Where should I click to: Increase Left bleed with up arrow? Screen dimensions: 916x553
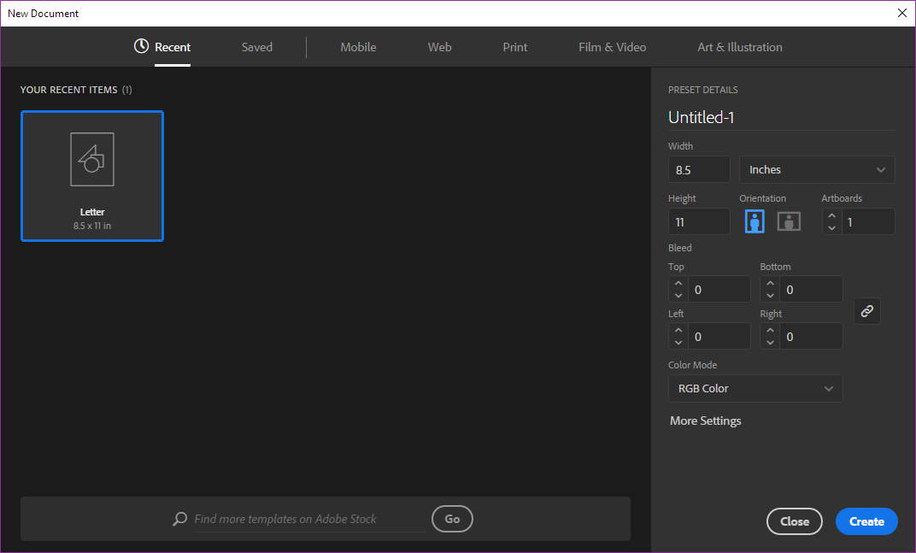pos(678,331)
